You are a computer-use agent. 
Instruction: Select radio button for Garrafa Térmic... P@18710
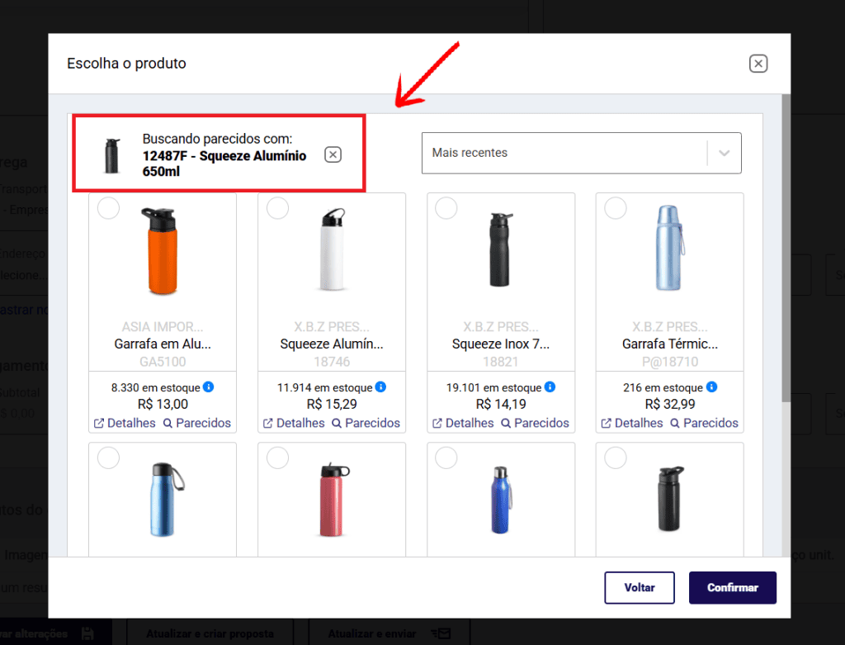point(616,208)
